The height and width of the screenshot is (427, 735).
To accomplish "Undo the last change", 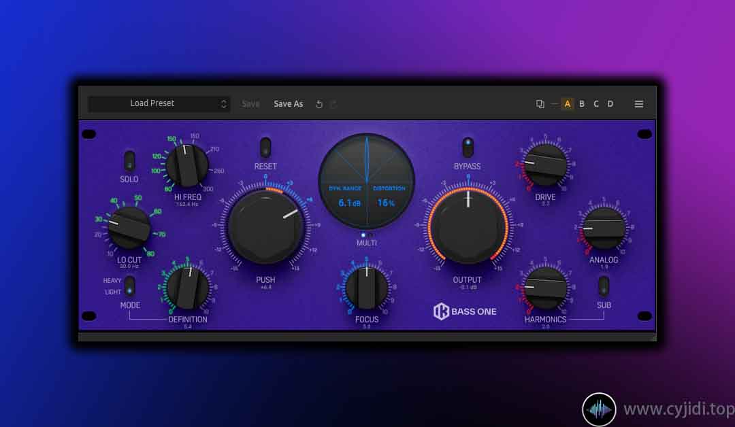I will 318,104.
